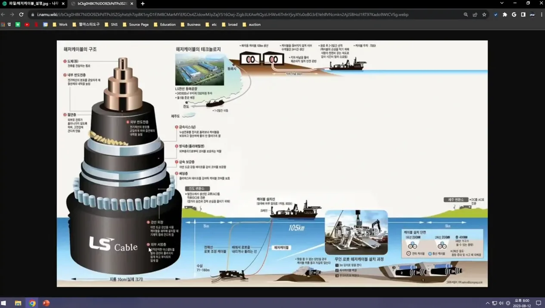This screenshot has width=545, height=308.
Task: Open the blue calendar bookmark icon
Action: (x=45, y=25)
